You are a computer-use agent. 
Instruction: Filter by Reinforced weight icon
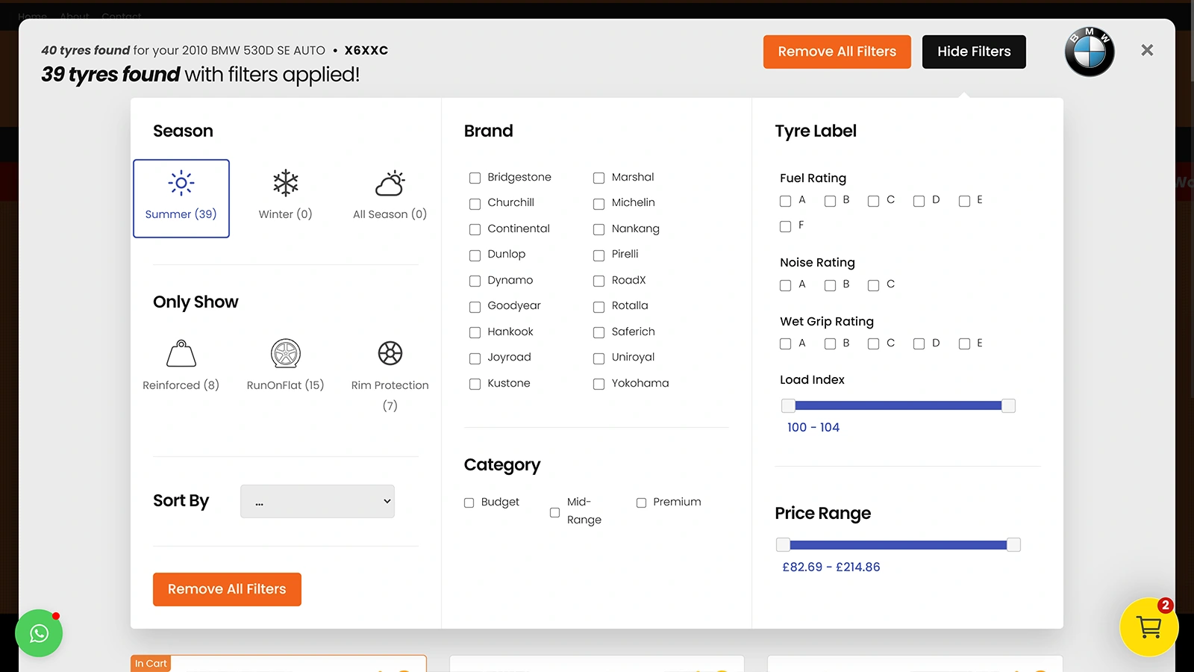181,354
